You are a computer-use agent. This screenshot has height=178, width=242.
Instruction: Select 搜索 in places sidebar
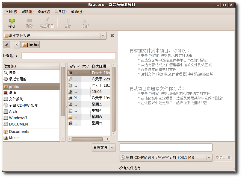[x=31, y=73]
